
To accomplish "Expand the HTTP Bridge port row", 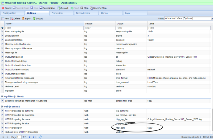I will click(x=2, y=128).
